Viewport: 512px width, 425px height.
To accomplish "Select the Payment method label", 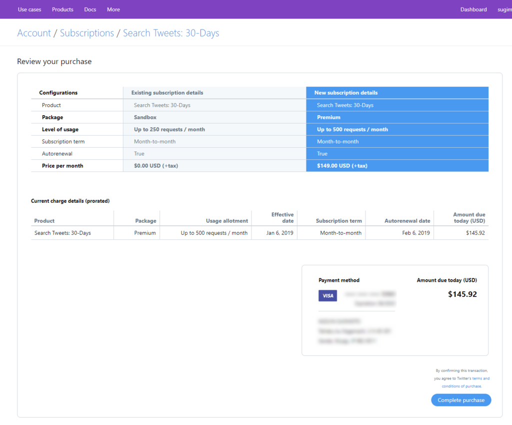I will 339,280.
